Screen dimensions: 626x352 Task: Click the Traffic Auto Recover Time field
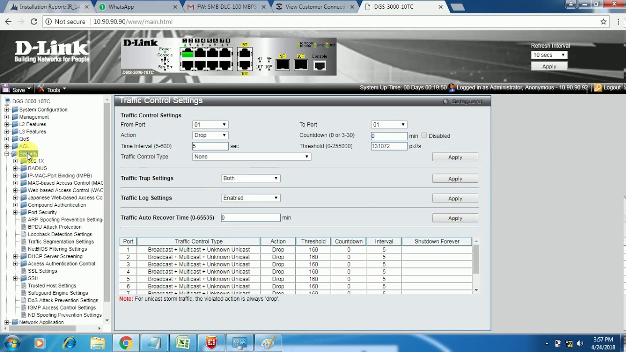coord(250,218)
